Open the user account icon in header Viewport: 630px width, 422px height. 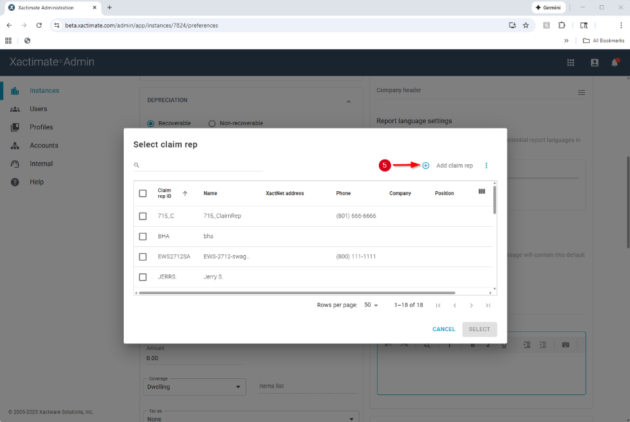(x=594, y=63)
